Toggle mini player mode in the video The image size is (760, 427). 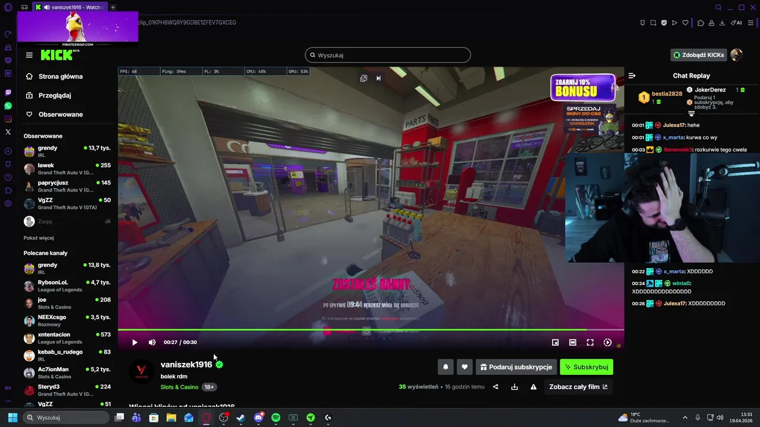tap(555, 342)
